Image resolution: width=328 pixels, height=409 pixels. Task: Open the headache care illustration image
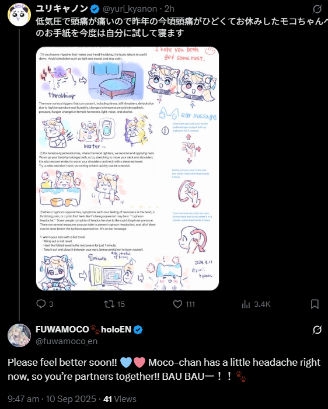click(x=127, y=168)
